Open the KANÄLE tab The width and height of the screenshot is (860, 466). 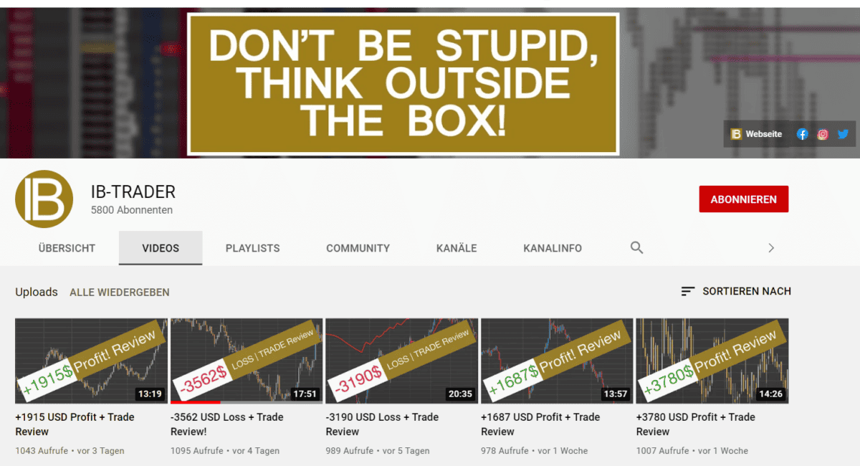(x=457, y=247)
